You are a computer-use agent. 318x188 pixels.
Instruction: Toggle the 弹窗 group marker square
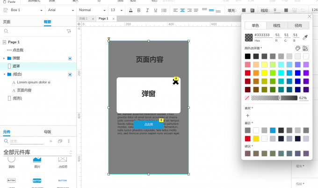(70, 58)
